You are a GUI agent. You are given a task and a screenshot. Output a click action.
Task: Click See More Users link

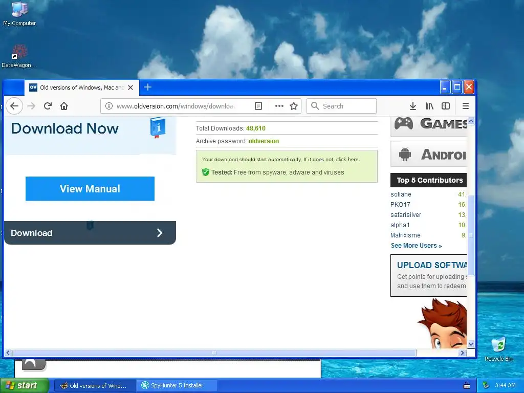(x=417, y=246)
